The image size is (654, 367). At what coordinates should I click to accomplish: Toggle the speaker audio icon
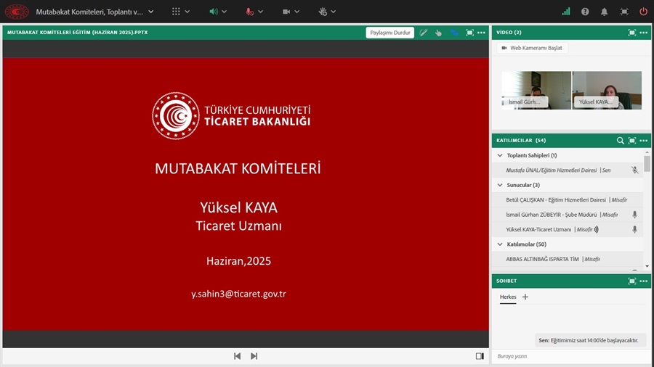(214, 12)
